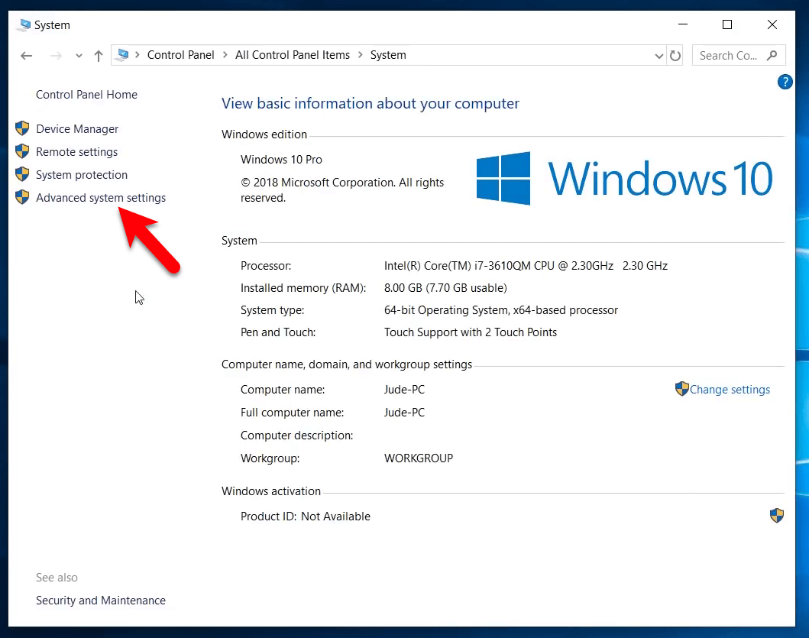Open Help with the question mark icon
This screenshot has height=638, width=809.
click(785, 82)
